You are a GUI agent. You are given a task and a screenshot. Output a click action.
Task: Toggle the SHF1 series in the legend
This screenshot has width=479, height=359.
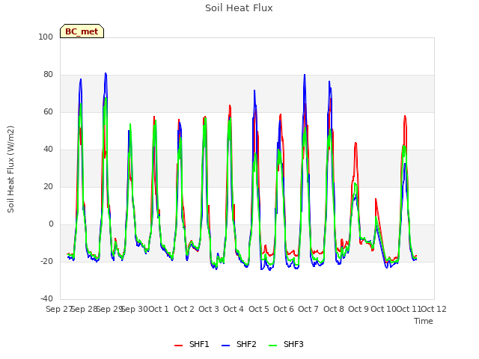[192, 344]
